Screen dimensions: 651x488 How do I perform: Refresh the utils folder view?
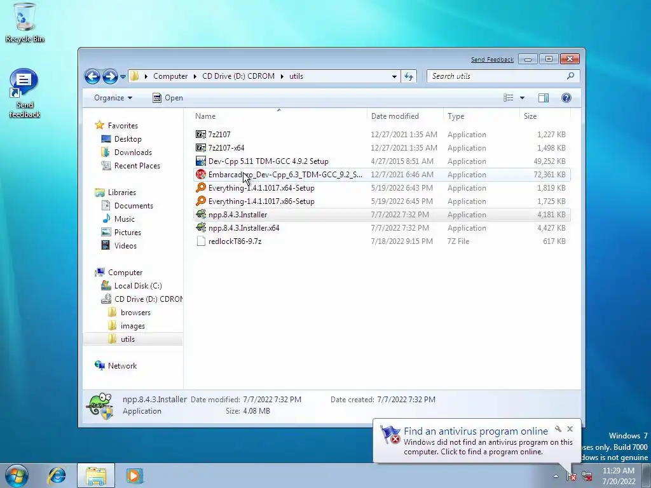coord(409,76)
